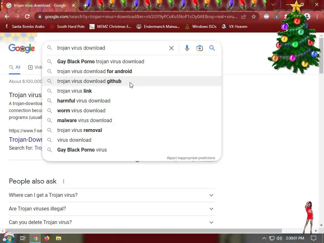324x243 pixels.
Task: Expand 'Are Trojan viruses illegal?'
Action: tap(112, 209)
